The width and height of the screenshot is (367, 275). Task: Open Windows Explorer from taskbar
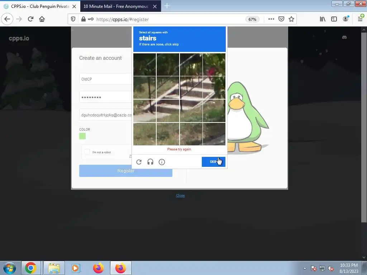pos(54,268)
